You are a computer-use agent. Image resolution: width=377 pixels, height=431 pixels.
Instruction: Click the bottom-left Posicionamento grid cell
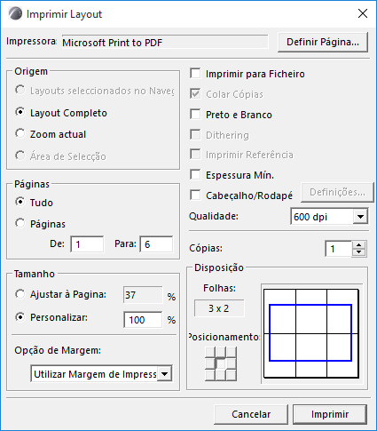[210, 375]
